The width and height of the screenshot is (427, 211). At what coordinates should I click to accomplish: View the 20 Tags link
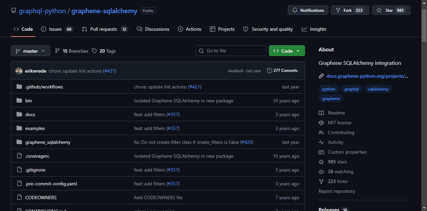(104, 51)
